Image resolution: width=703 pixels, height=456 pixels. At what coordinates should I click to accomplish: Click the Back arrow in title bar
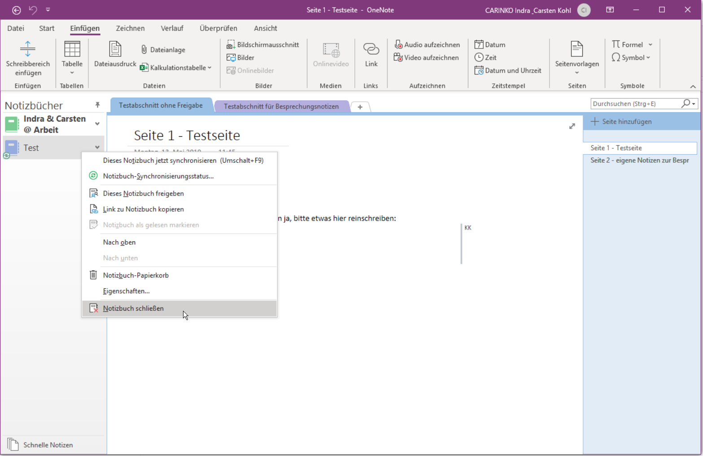click(x=17, y=10)
